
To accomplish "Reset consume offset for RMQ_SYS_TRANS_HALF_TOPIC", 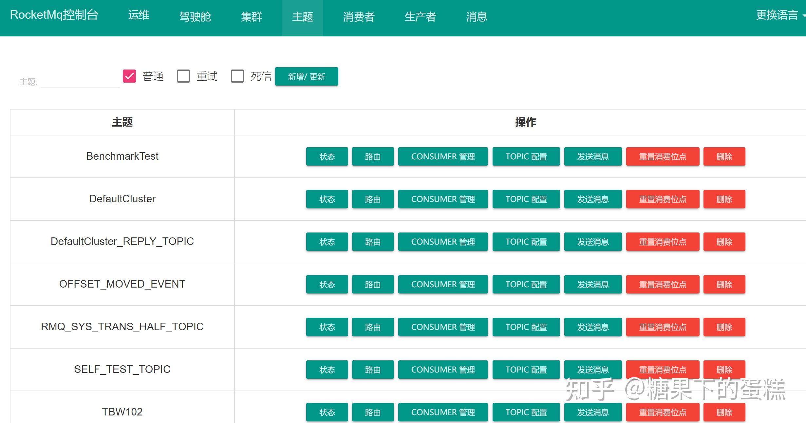I will click(x=663, y=327).
